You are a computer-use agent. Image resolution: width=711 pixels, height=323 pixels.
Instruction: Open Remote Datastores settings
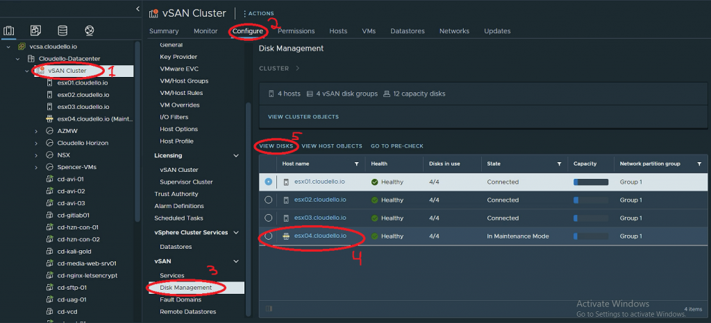[x=187, y=312]
